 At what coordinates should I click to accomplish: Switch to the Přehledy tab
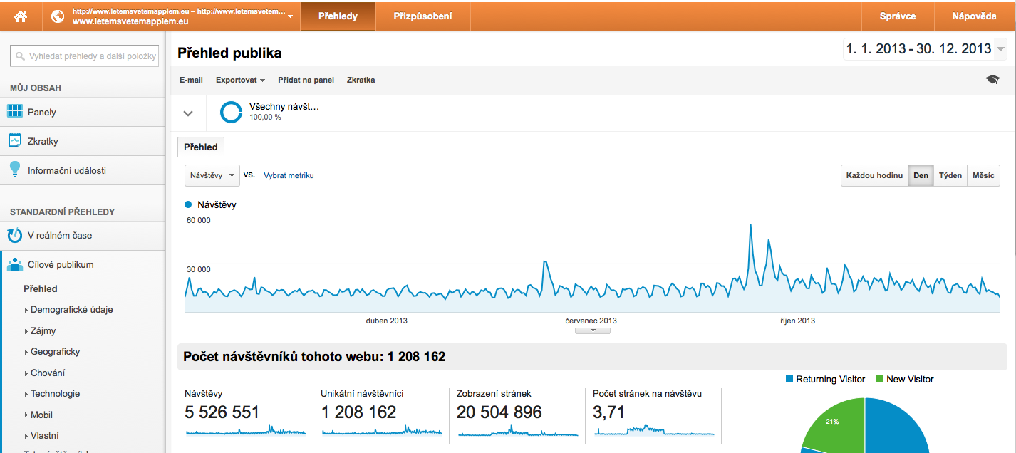(x=338, y=16)
